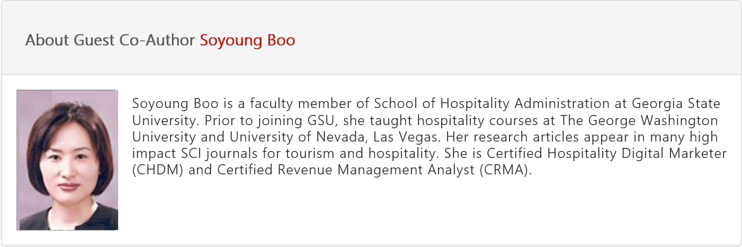This screenshot has width=742, height=247.
Task: Click the word 'Co-Author' in the header
Action: (157, 40)
